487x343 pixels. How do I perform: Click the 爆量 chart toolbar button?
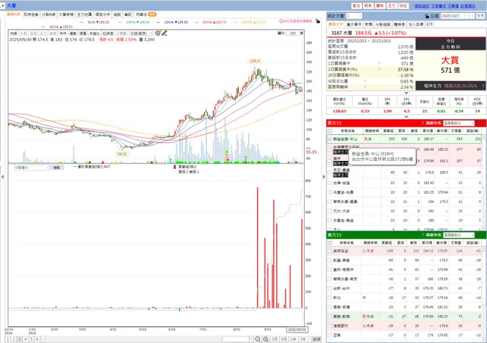(83, 34)
